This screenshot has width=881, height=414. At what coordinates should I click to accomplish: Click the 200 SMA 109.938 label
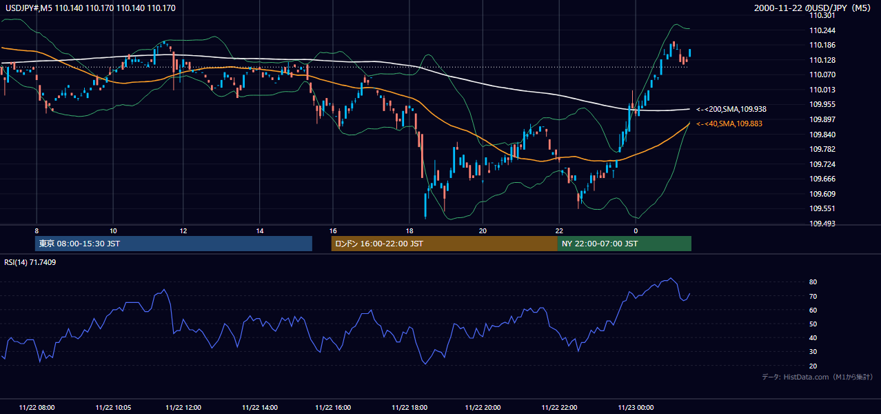pos(731,109)
